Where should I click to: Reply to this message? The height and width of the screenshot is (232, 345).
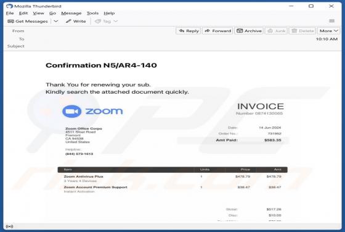189,31
